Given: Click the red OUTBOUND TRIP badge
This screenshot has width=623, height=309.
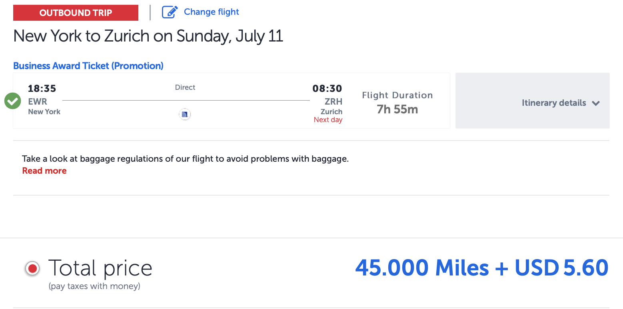Looking at the screenshot, I should [75, 12].
